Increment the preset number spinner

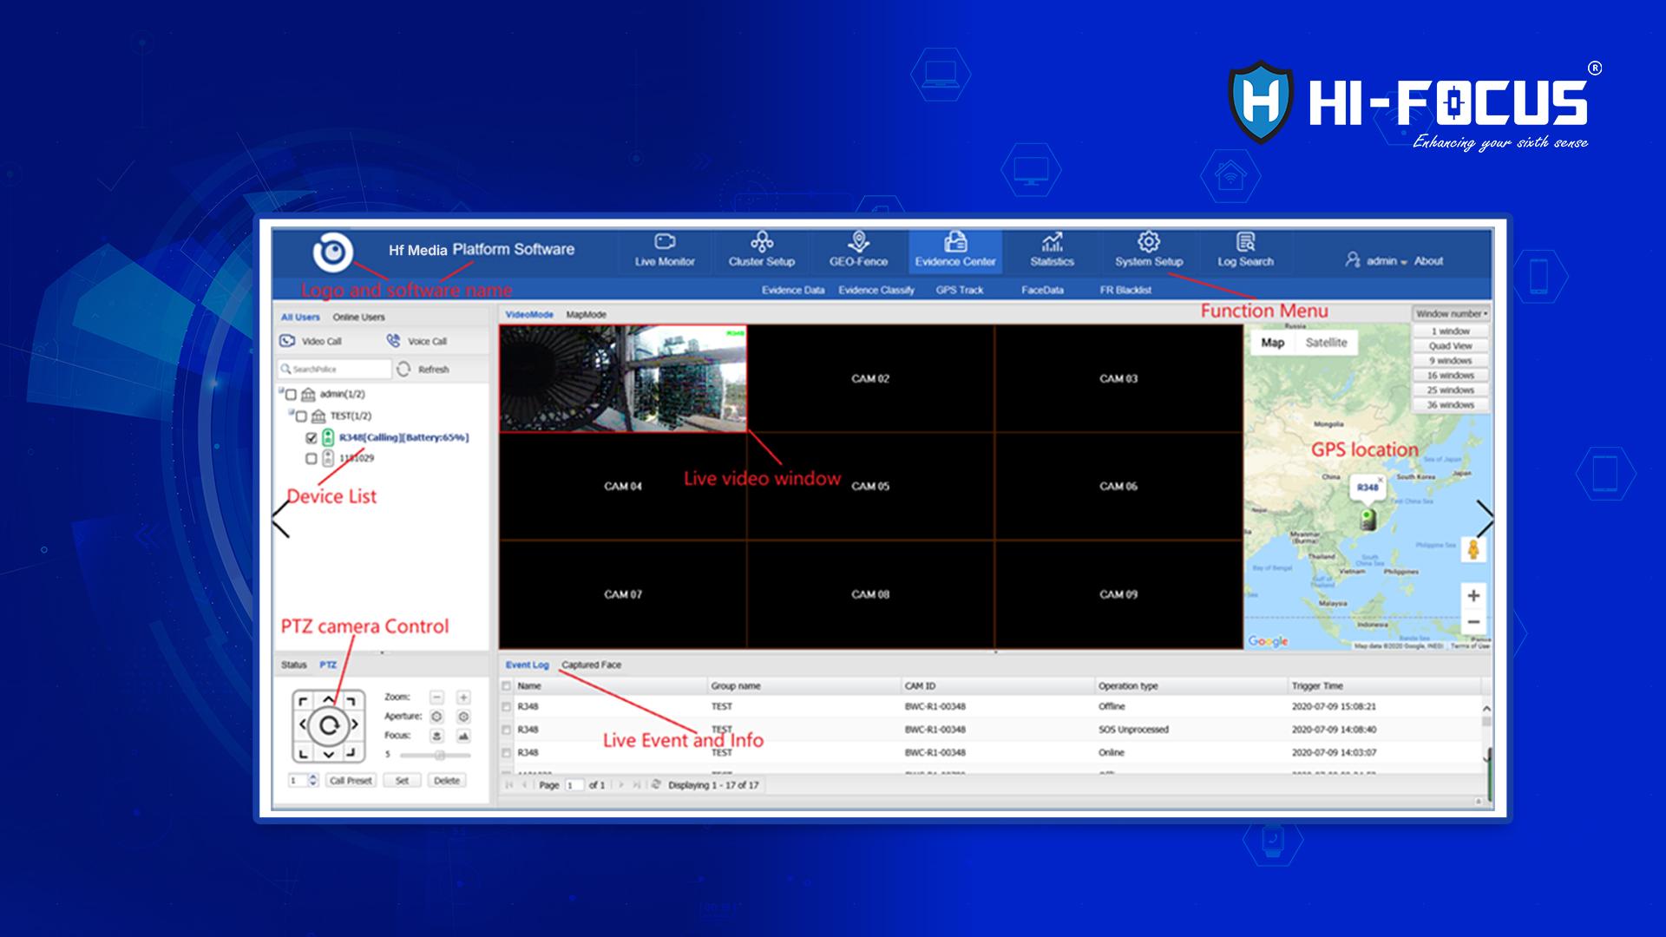313,777
